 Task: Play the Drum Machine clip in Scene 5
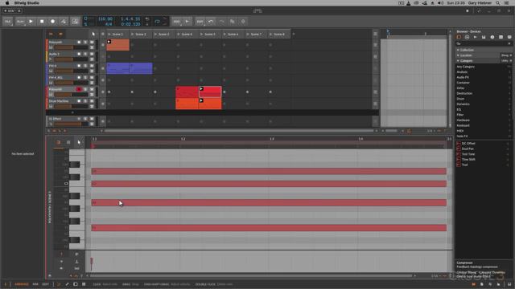(201, 100)
